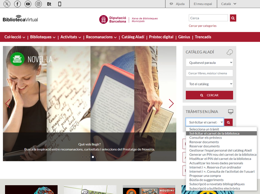Select Generar un PIN nou del carnet option

[x=221, y=155]
